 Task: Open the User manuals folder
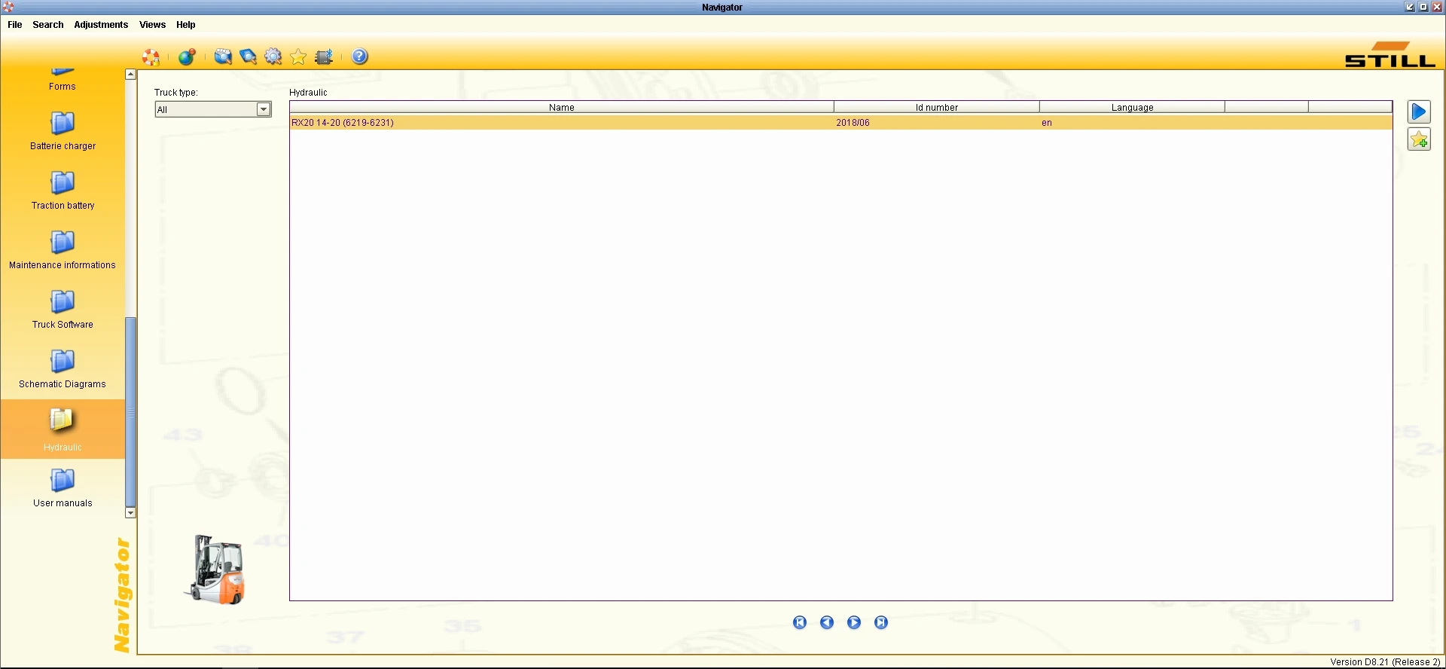(63, 488)
